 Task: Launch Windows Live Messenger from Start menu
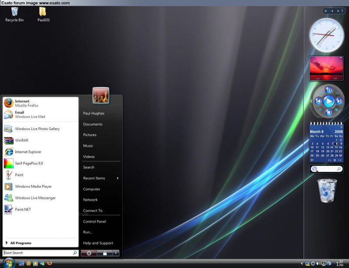tap(41, 198)
